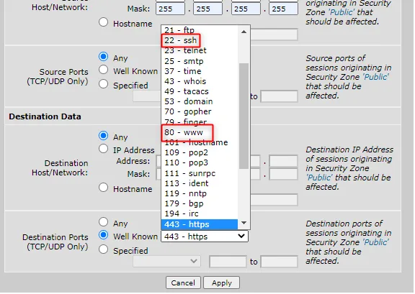Click third Source Mask octet field
This screenshot has height=294, width=415.
(x=246, y=9)
